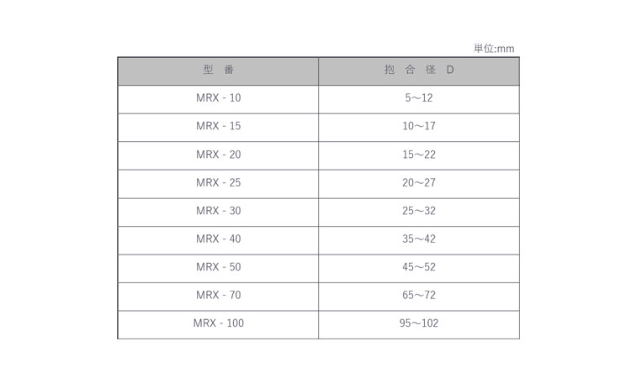Select the MRX - 10 model cell
The image size is (631, 378).
point(218,98)
